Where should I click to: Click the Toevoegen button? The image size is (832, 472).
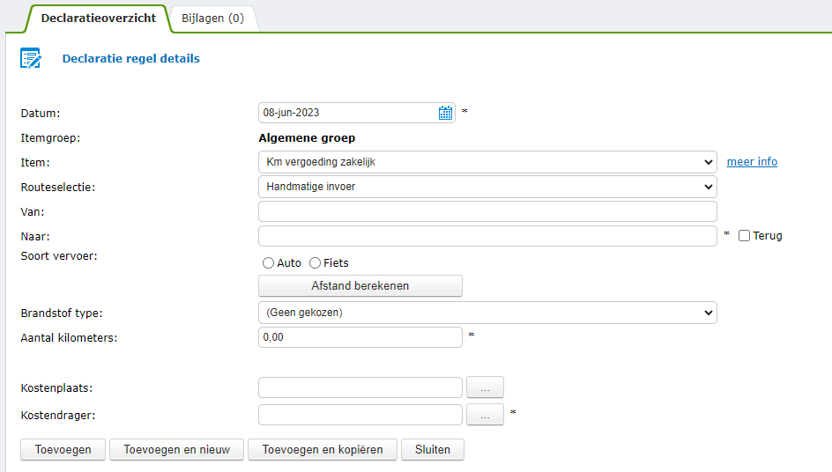(63, 449)
